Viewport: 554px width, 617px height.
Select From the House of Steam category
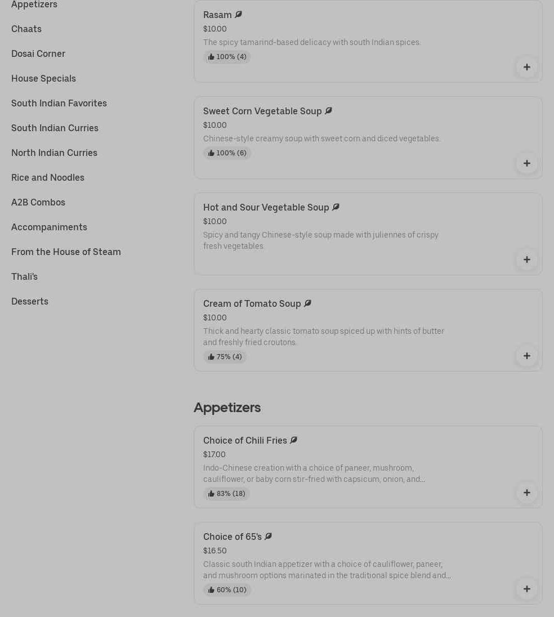(66, 252)
